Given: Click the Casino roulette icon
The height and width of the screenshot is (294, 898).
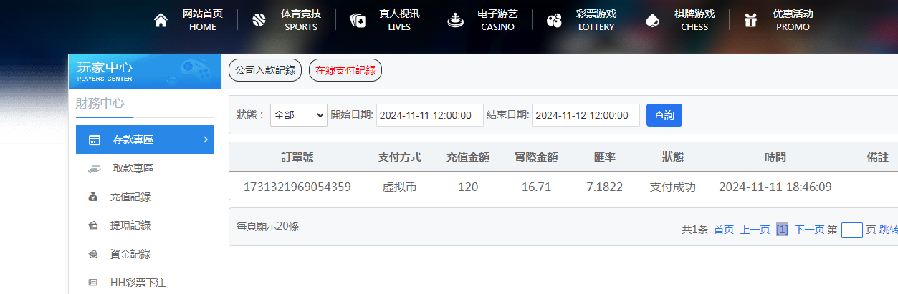Looking at the screenshot, I should coord(455,20).
